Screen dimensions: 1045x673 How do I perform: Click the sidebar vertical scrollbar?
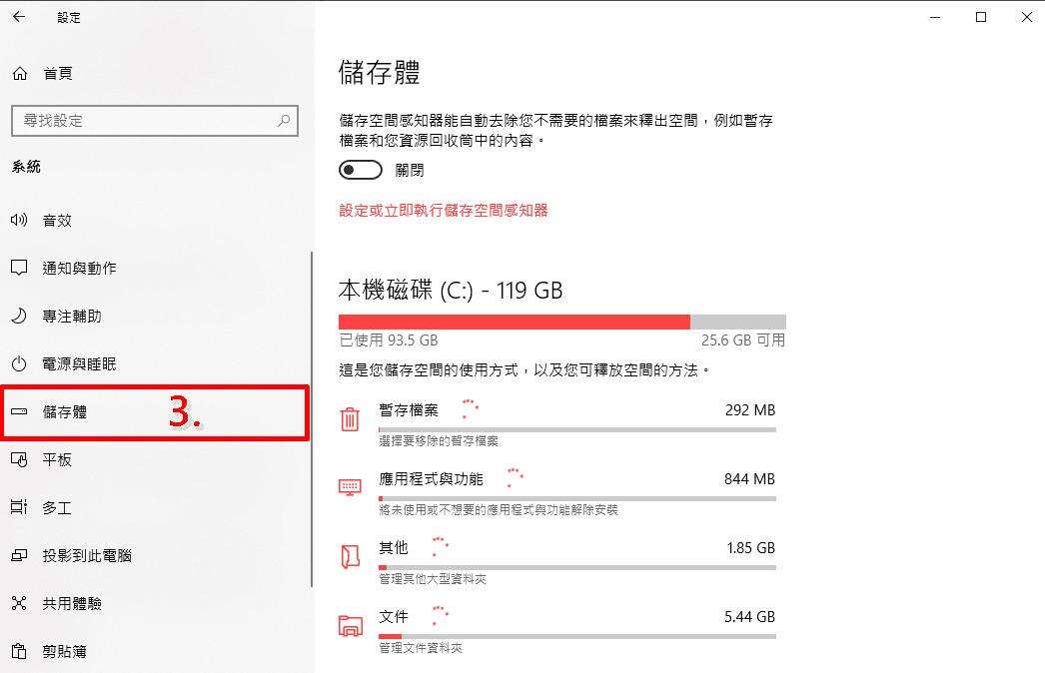coord(312,419)
